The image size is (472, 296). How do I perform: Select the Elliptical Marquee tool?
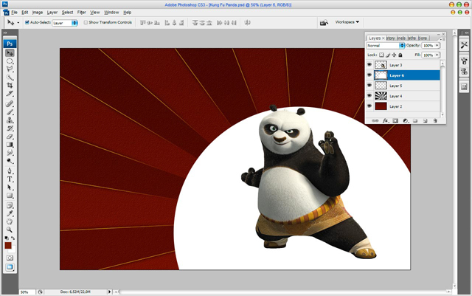pos(10,61)
